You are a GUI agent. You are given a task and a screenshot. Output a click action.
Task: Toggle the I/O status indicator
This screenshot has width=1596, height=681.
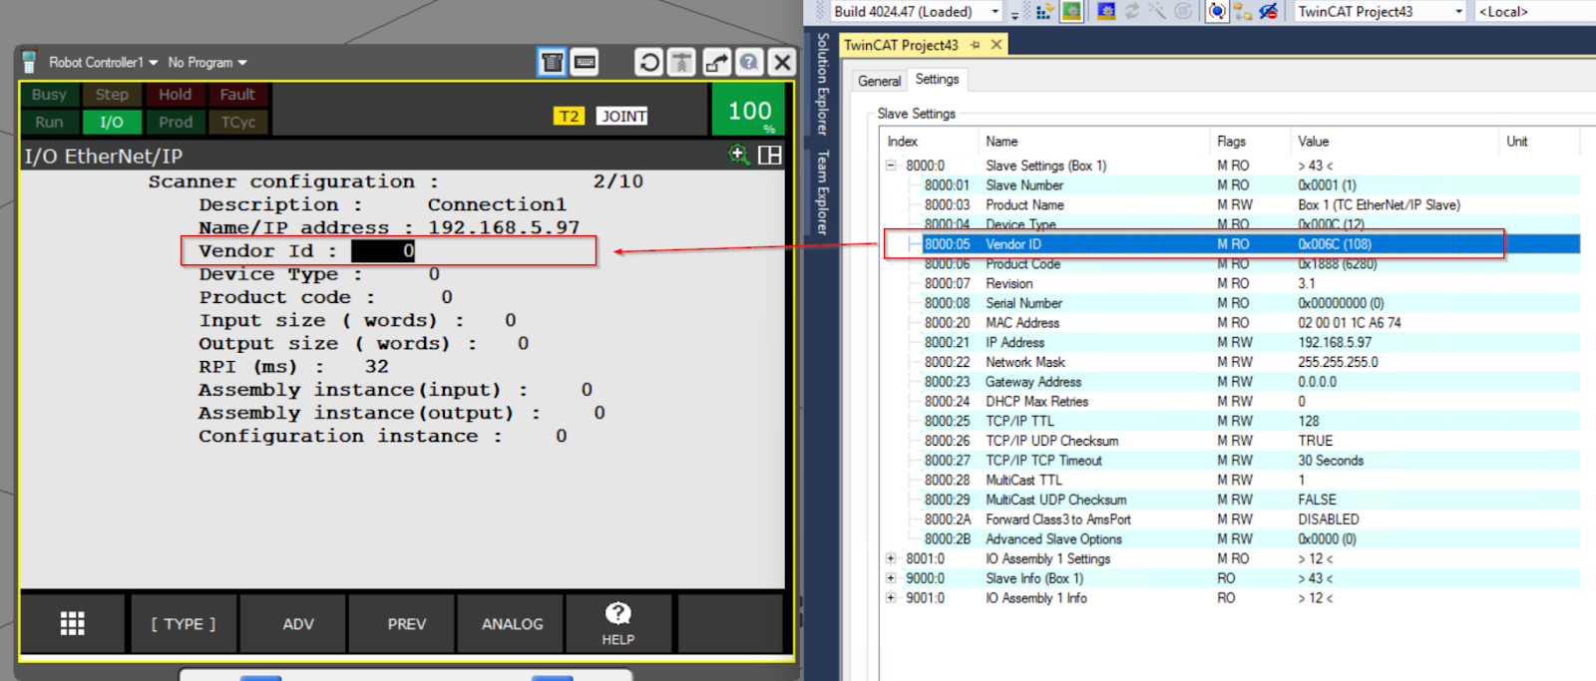(112, 122)
